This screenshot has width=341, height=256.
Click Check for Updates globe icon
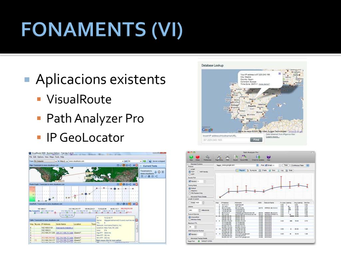click(x=258, y=157)
